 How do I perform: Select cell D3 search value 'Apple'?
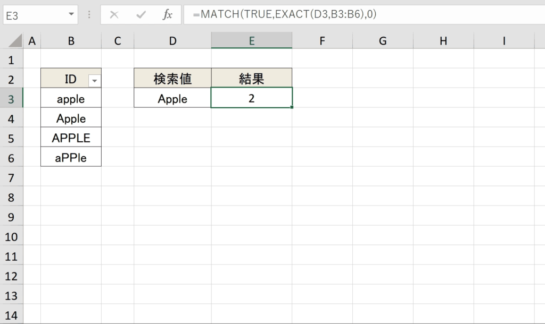pos(172,98)
